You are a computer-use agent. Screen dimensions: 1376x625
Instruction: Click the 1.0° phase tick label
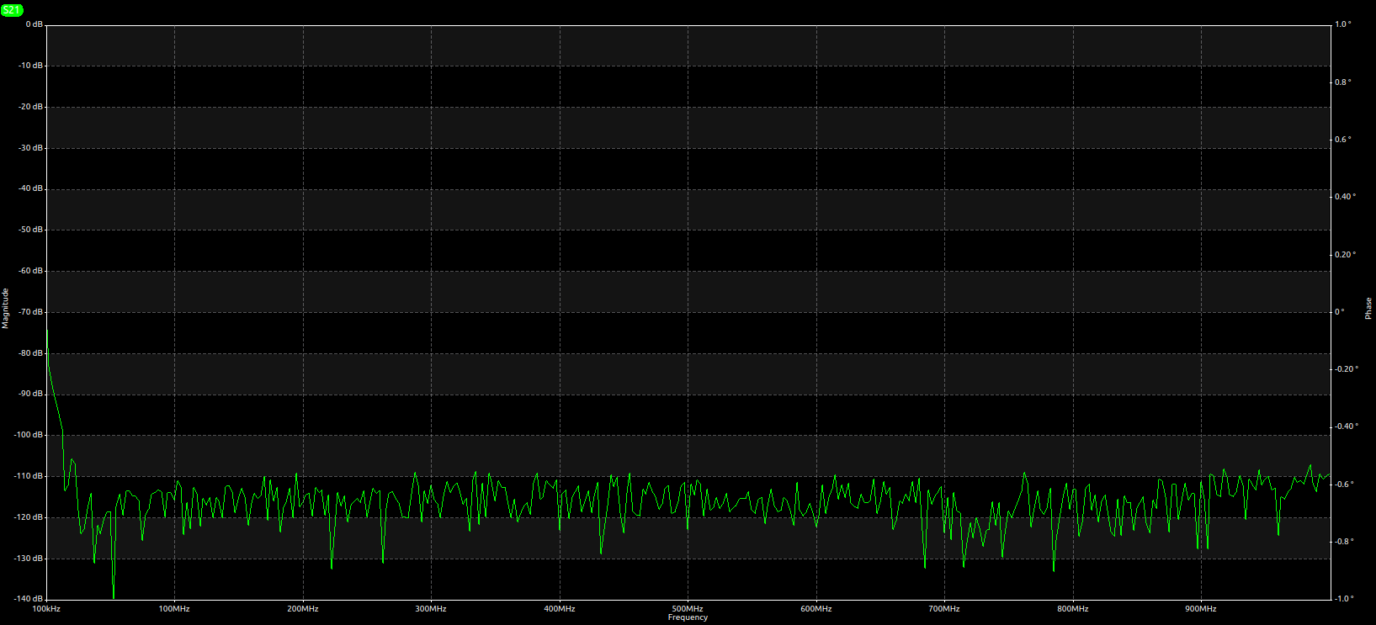point(1343,24)
